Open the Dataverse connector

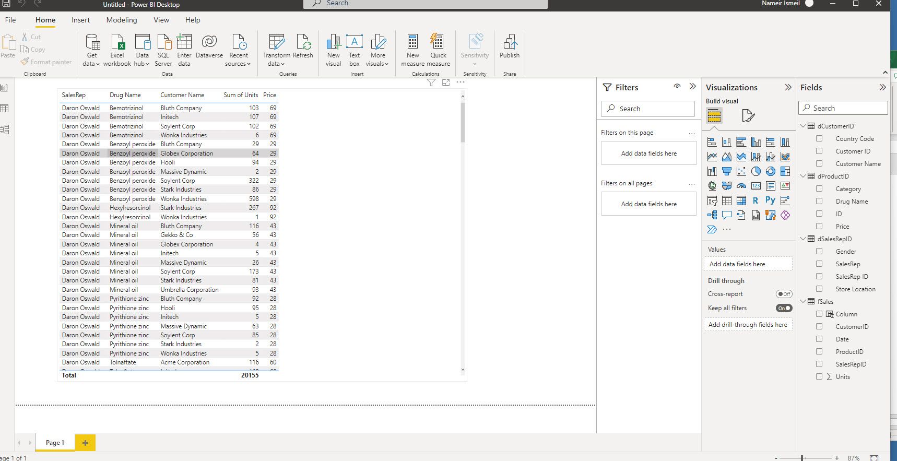pos(209,46)
